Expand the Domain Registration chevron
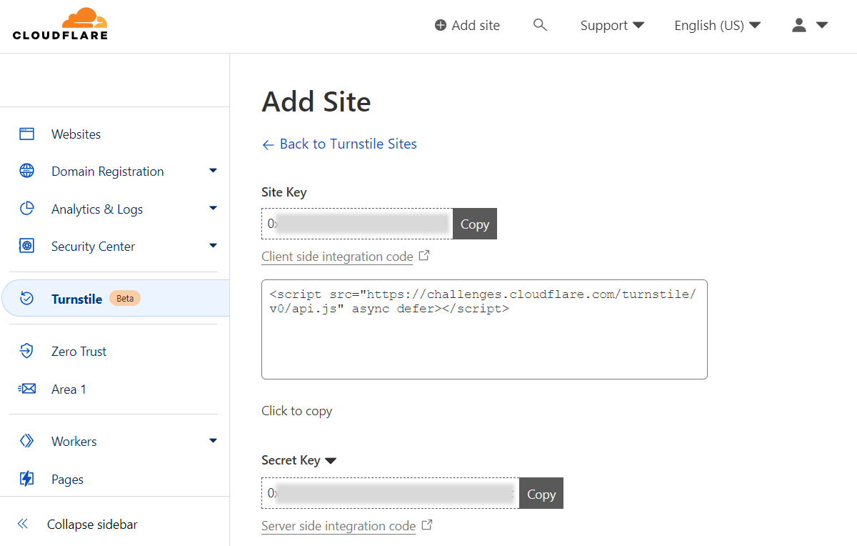Image resolution: width=857 pixels, height=546 pixels. click(x=213, y=171)
